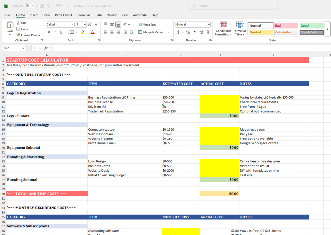This screenshot has height=235, width=331.
Task: Switch to the Page Layout tab
Action: [64, 15]
